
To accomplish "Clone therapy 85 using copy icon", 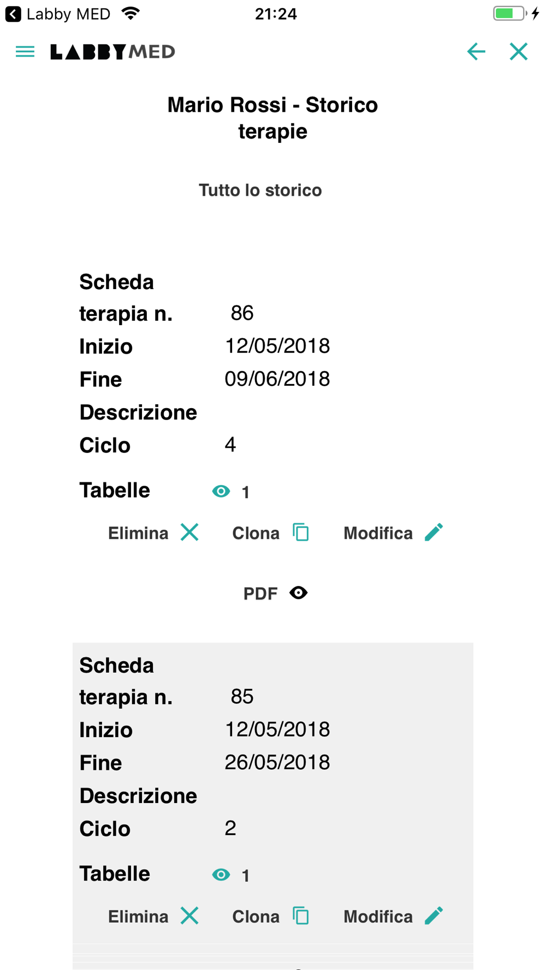I will [x=301, y=915].
